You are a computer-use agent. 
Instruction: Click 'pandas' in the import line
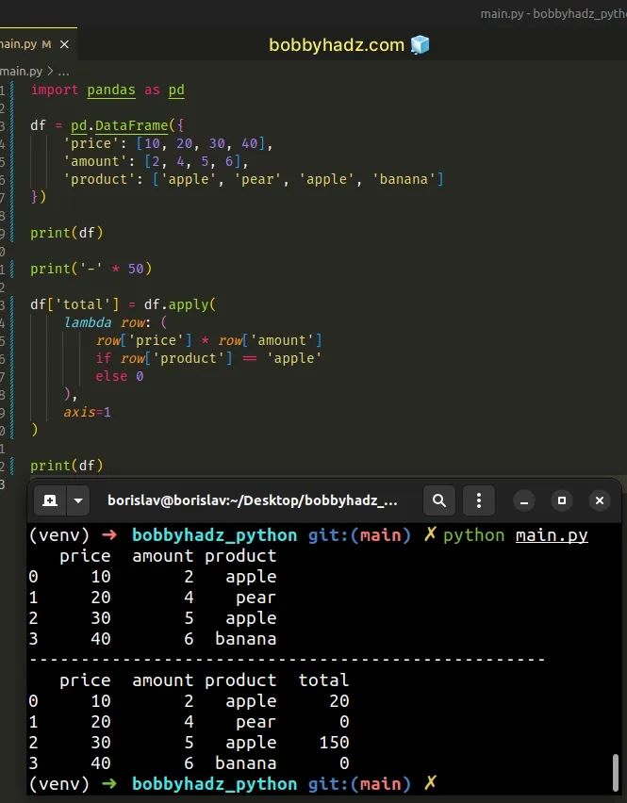click(111, 90)
